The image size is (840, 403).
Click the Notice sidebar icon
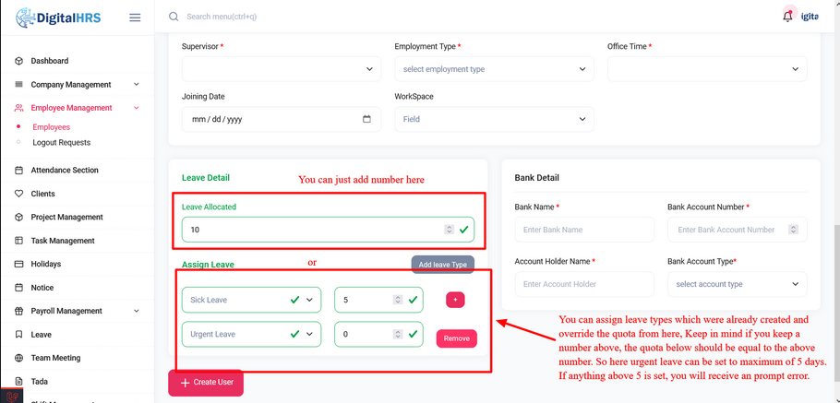(18, 288)
